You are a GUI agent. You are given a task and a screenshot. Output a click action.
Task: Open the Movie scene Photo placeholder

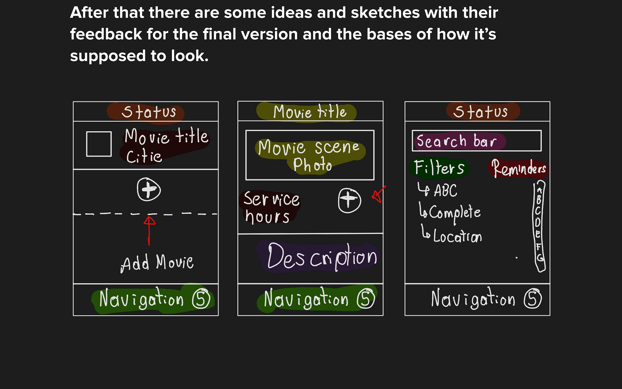pyautogui.click(x=310, y=155)
